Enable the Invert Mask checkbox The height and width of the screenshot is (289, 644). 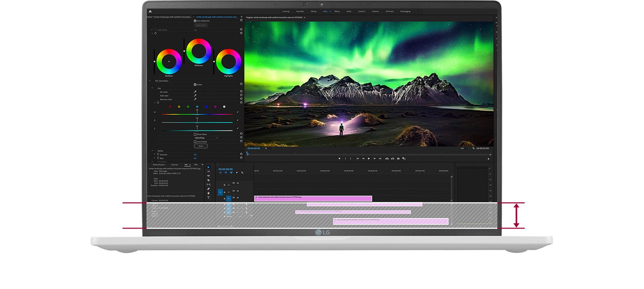click(x=195, y=142)
